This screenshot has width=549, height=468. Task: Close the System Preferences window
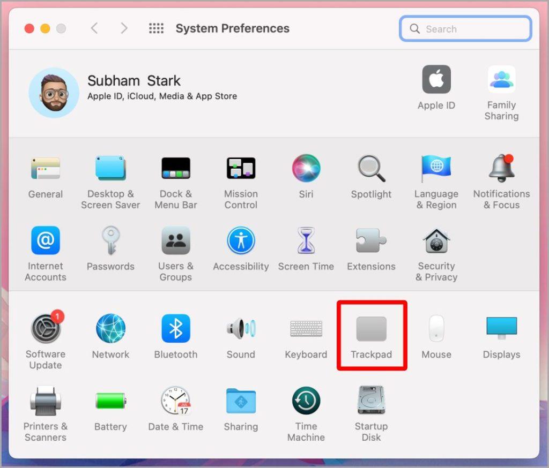pos(29,28)
